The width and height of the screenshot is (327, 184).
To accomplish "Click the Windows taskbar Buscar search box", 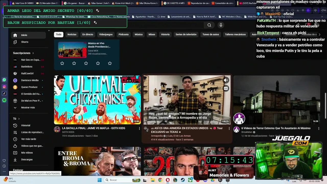I will tap(122, 180).
